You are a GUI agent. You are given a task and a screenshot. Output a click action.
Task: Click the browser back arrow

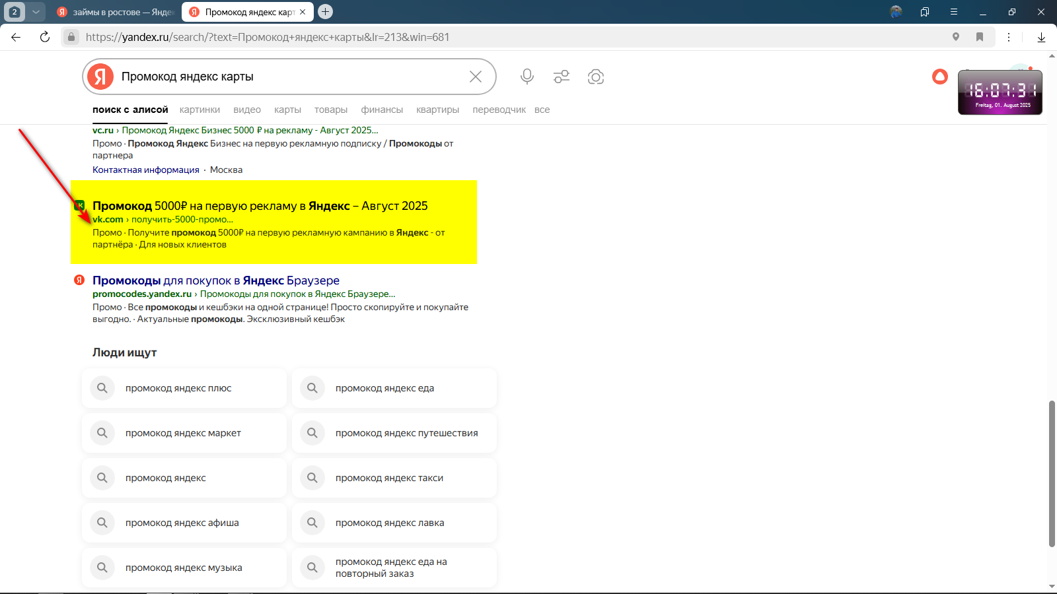pyautogui.click(x=16, y=37)
